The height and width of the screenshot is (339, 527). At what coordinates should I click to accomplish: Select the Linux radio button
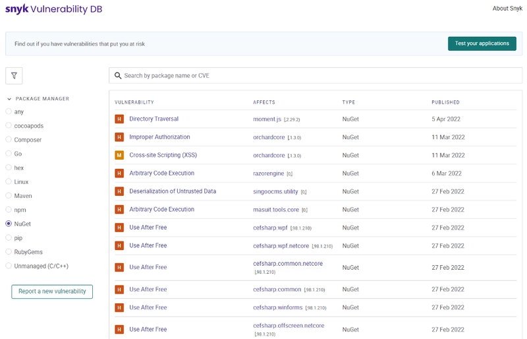[x=9, y=181]
